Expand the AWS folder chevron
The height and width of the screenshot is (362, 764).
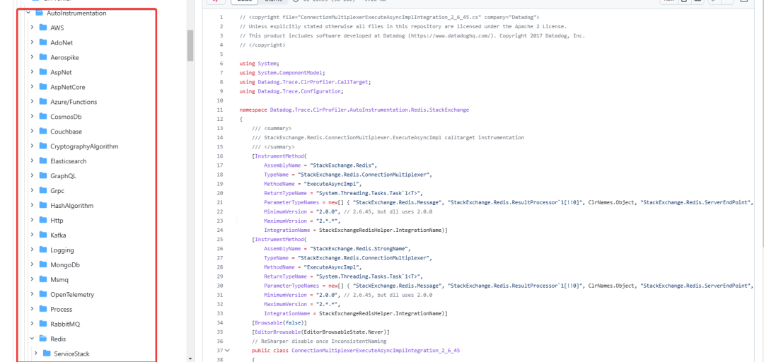[x=32, y=28]
